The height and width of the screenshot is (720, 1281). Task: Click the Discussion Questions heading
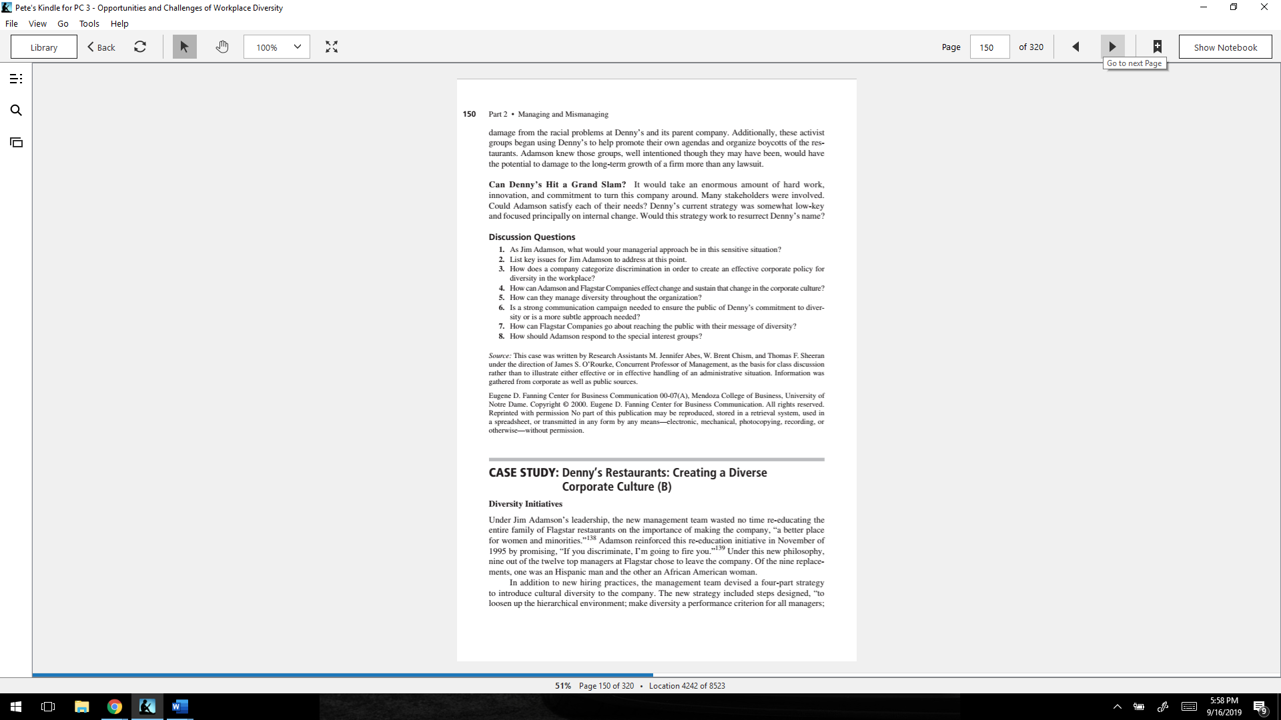(x=532, y=237)
